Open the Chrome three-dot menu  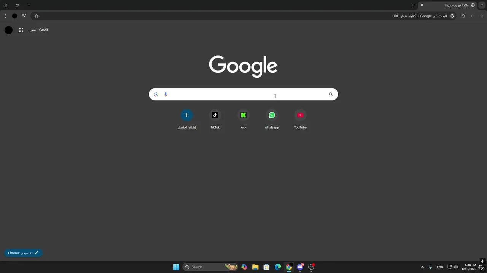(x=5, y=16)
